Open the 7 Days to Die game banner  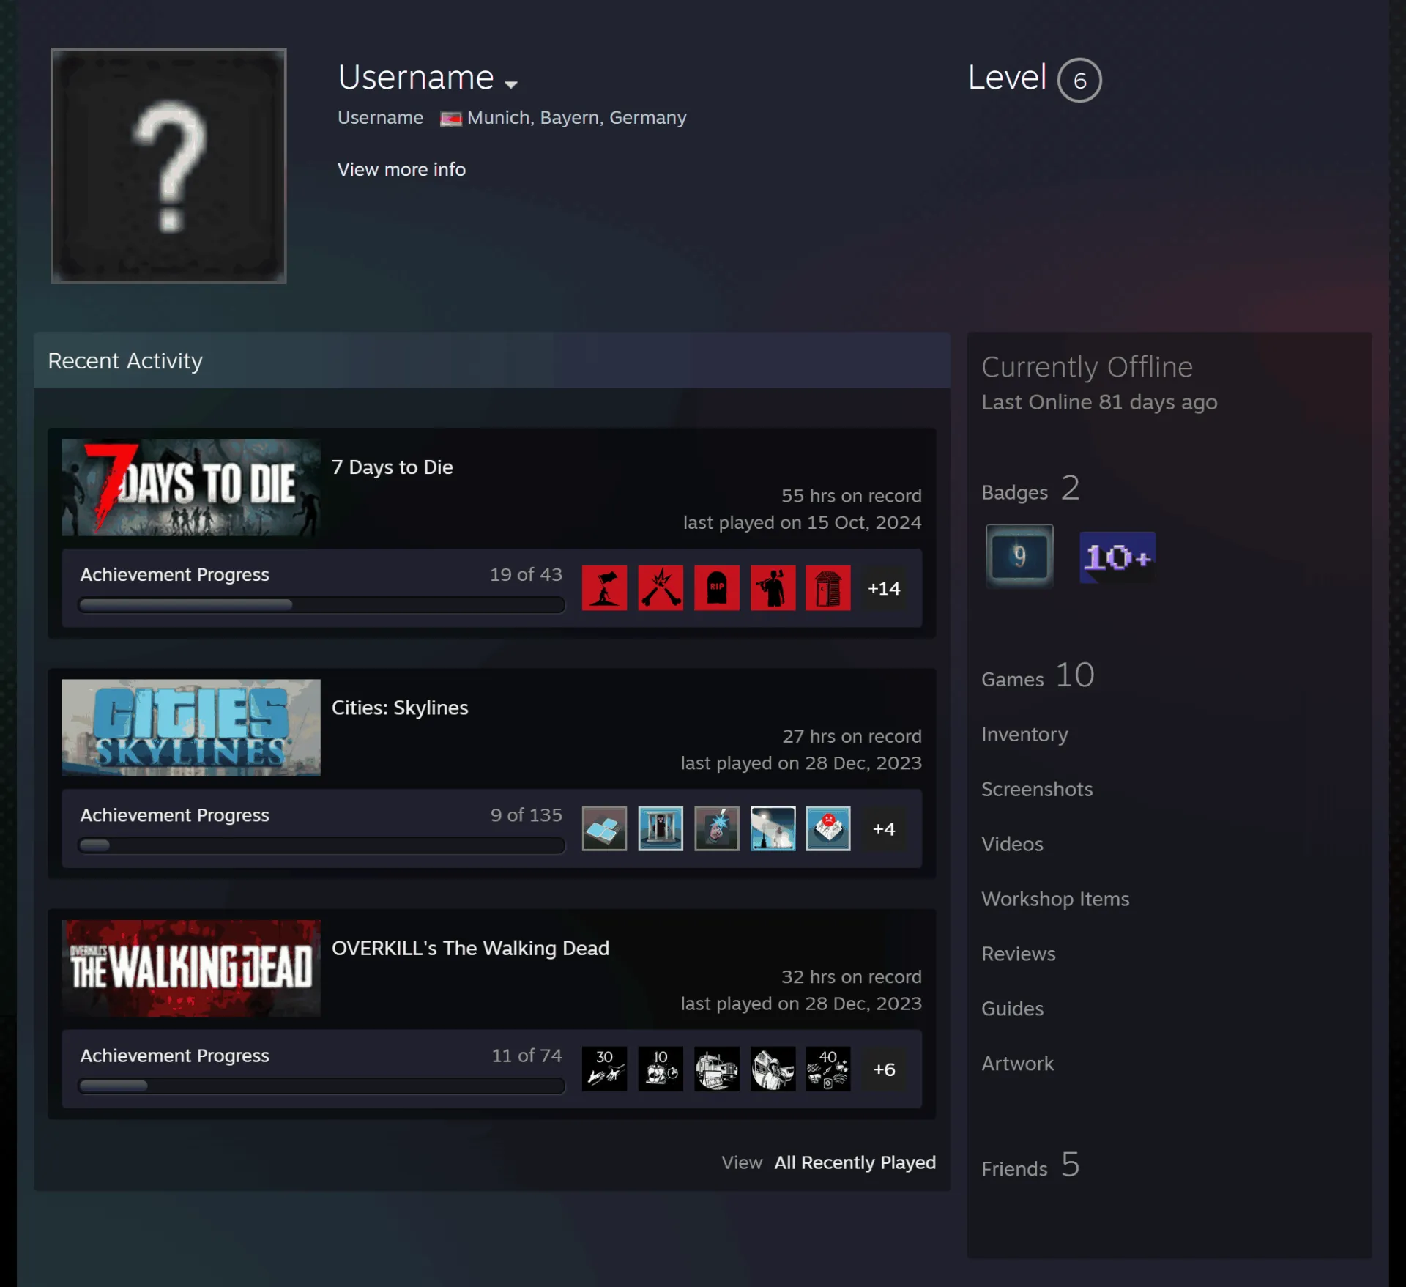click(191, 487)
